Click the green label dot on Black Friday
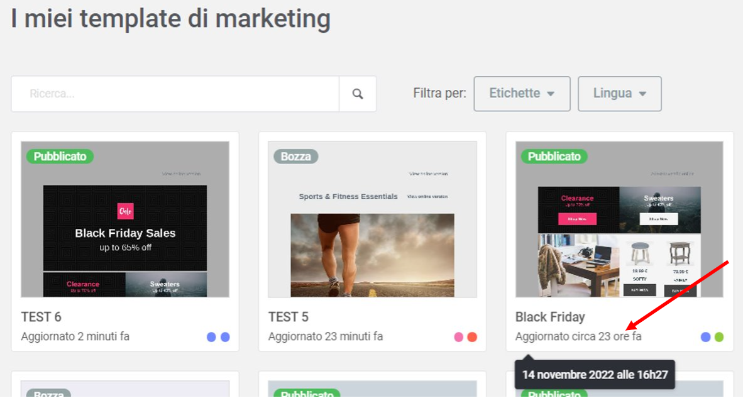Screen dimensions: 743x398 tap(719, 337)
